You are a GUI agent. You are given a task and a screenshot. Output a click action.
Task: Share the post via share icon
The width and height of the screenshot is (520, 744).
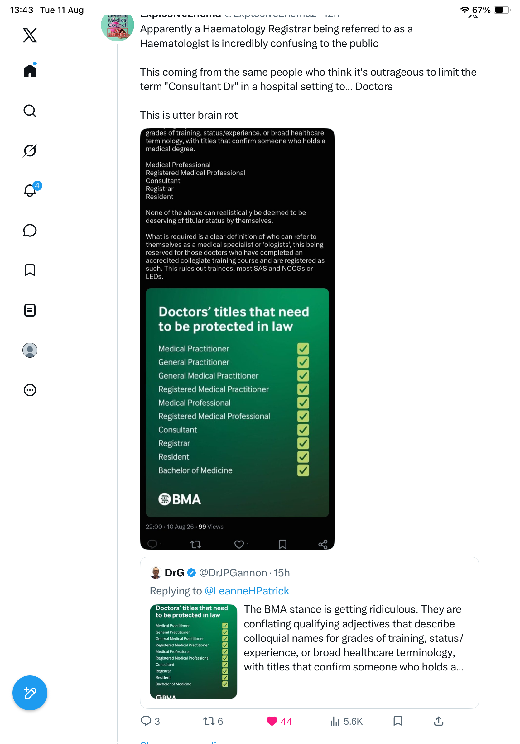pyautogui.click(x=439, y=721)
